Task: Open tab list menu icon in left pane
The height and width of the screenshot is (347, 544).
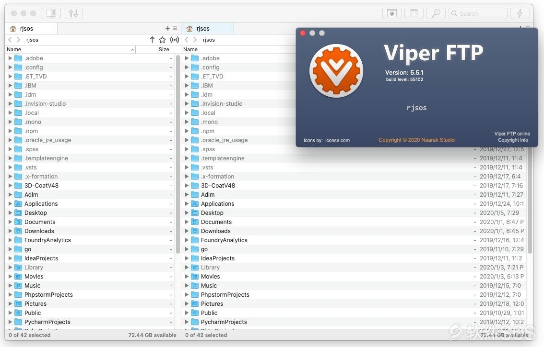Action: click(175, 28)
